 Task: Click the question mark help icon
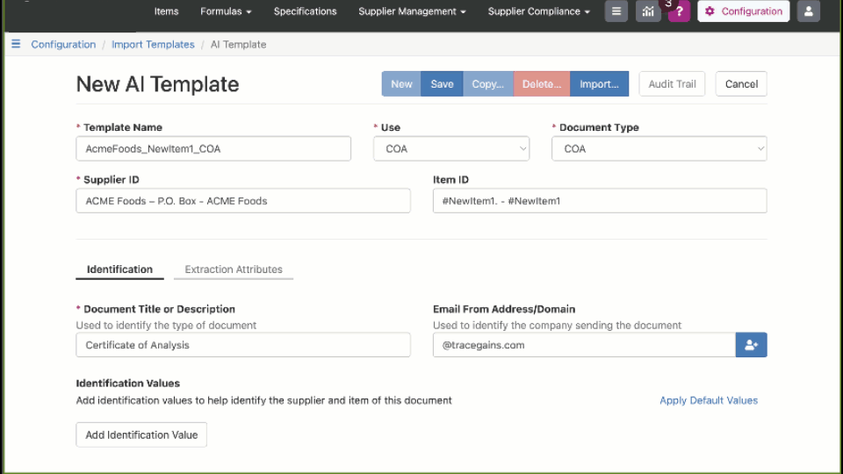(679, 11)
